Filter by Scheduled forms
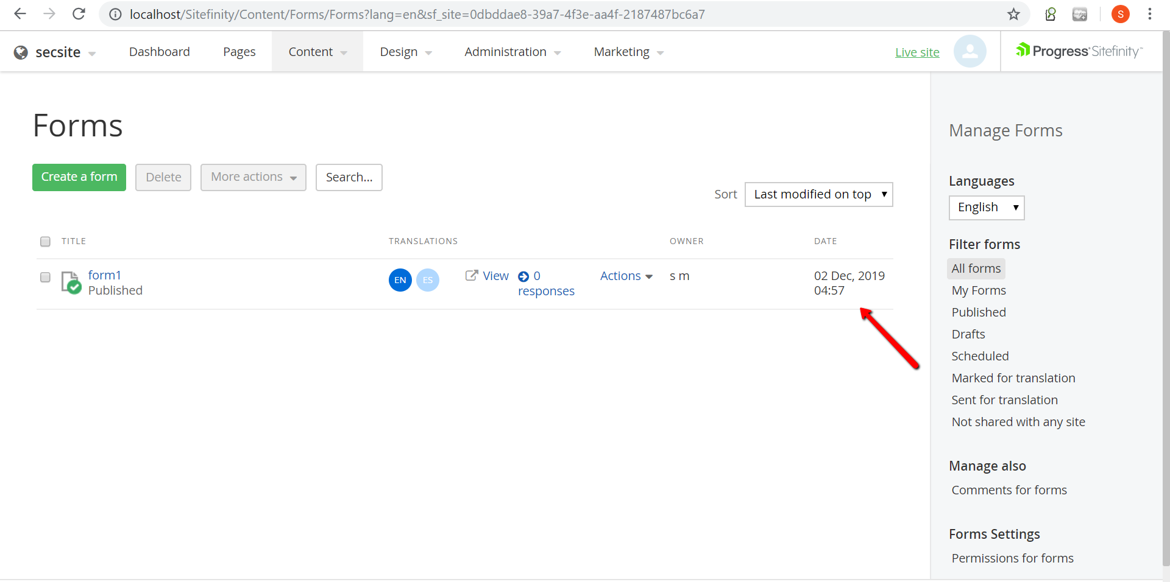1170x582 pixels. point(980,356)
